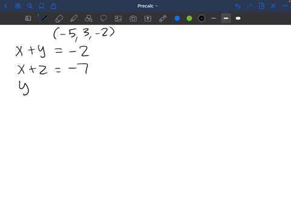The height and width of the screenshot is (218, 291).
Task: Select the Lasso tool
Action: (x=104, y=18)
